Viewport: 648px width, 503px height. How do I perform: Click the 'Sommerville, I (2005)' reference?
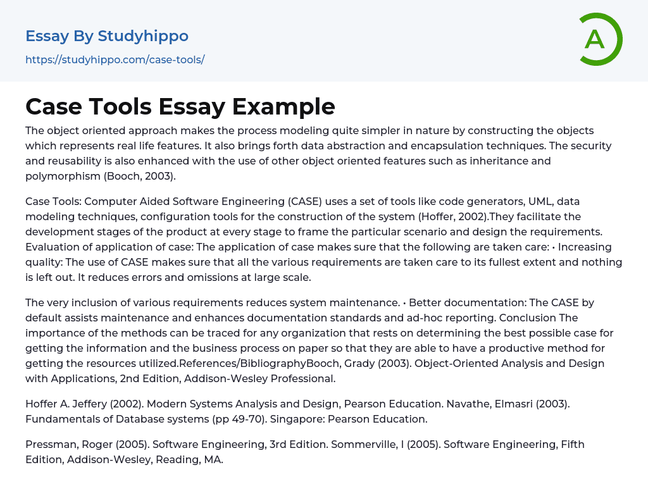click(385, 444)
